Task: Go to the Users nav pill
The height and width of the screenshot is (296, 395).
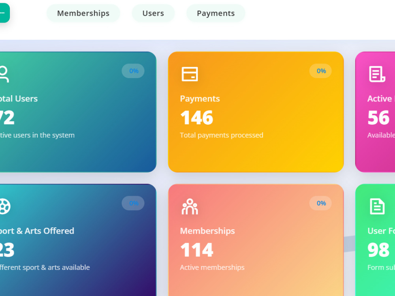Action: tap(153, 13)
